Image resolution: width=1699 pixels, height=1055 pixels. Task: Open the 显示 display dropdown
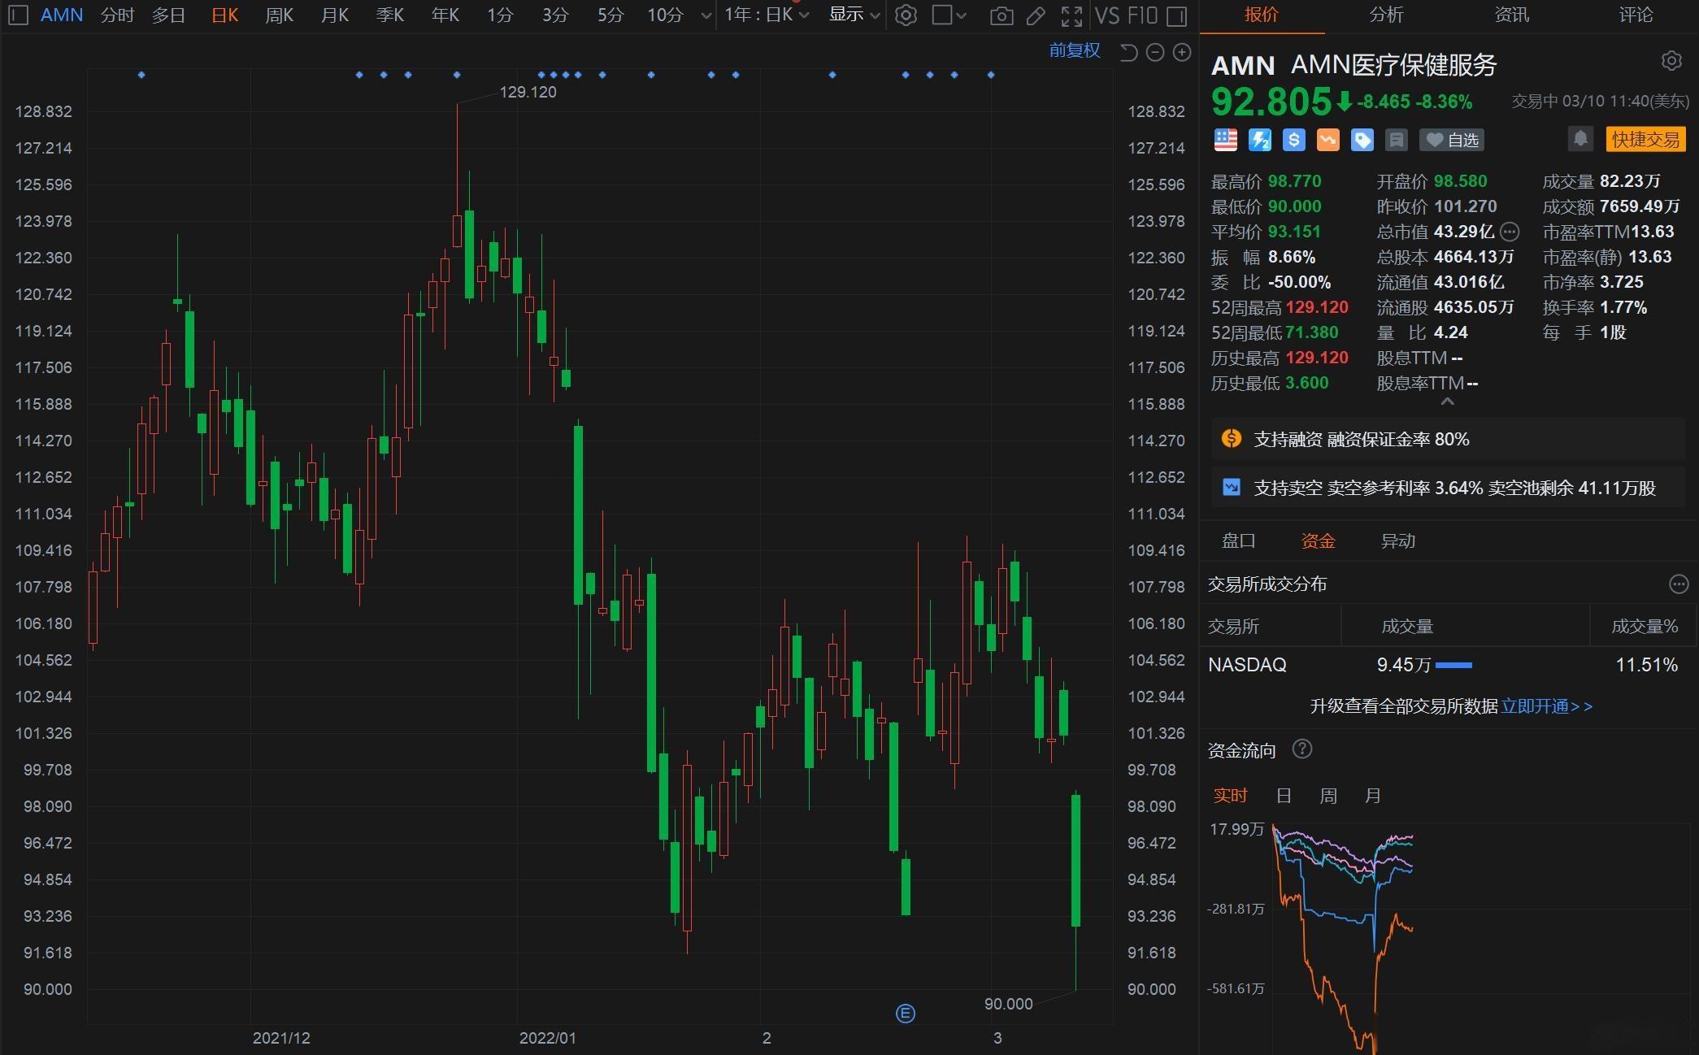(x=854, y=15)
